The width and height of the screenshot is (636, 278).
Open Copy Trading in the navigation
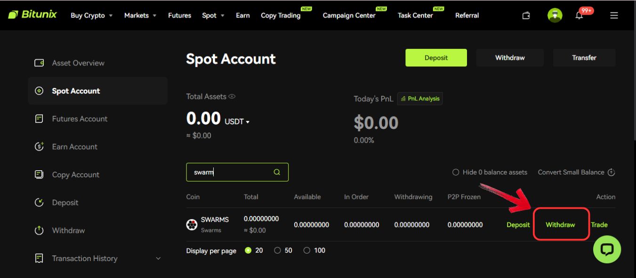point(281,16)
